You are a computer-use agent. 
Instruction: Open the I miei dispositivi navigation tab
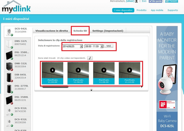click(x=123, y=10)
